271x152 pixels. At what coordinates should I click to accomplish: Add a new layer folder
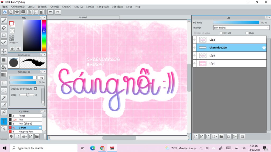point(221,136)
